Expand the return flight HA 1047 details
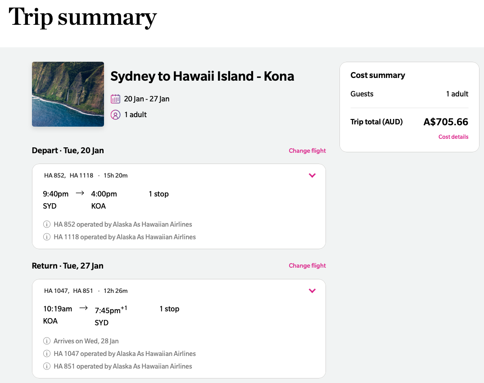The height and width of the screenshot is (383, 484). (x=312, y=291)
